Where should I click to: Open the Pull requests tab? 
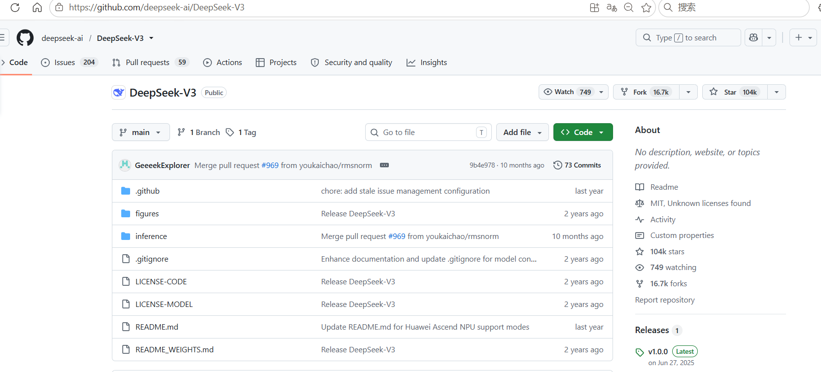pyautogui.click(x=150, y=63)
